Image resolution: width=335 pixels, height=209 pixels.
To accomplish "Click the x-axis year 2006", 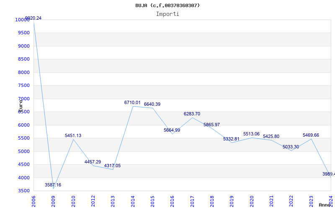I will click(33, 201).
